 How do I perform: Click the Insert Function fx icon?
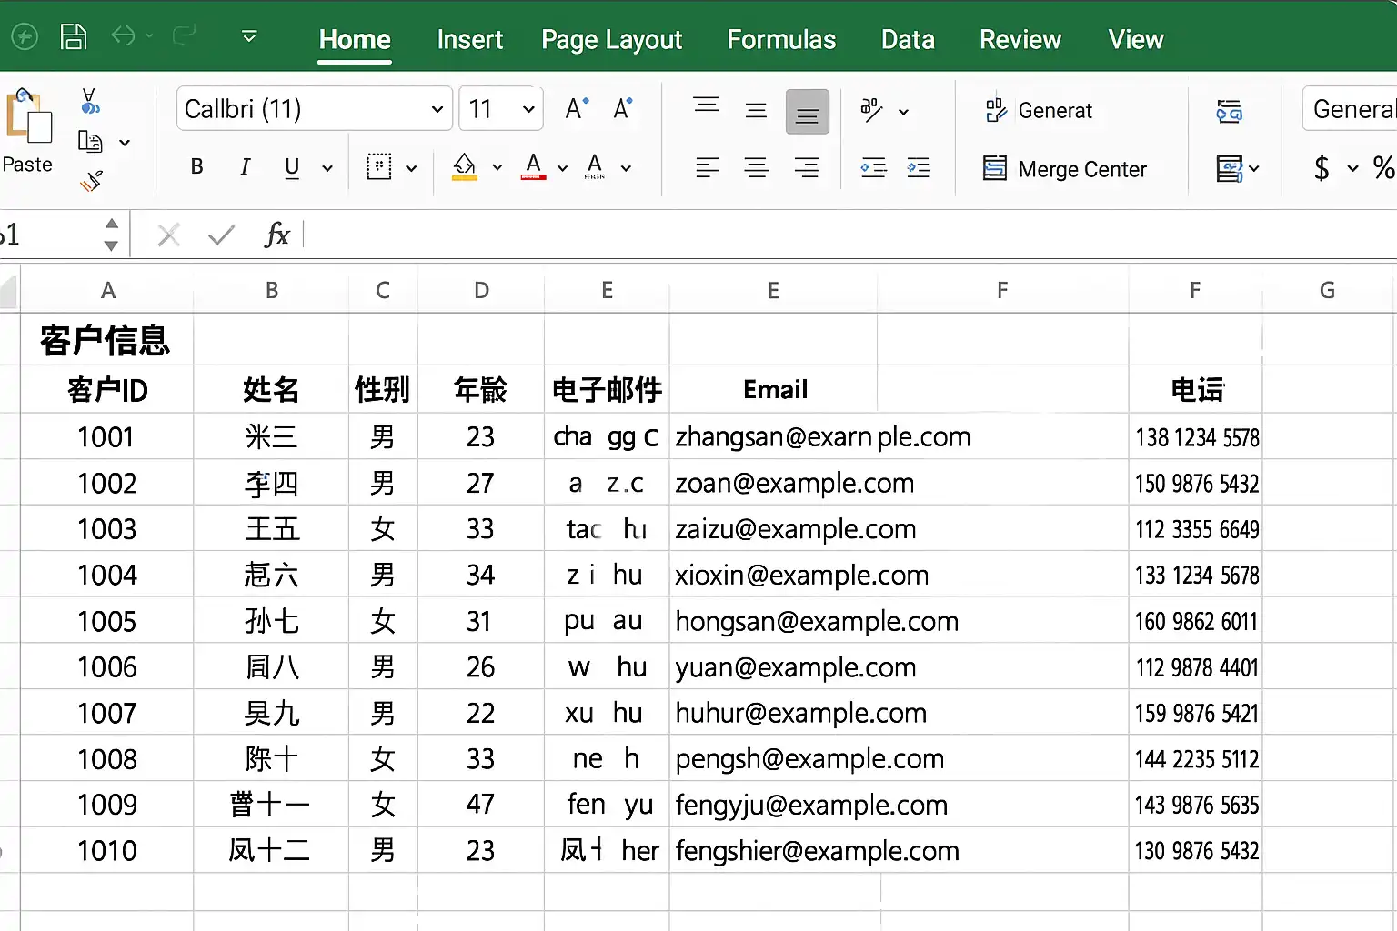point(276,235)
